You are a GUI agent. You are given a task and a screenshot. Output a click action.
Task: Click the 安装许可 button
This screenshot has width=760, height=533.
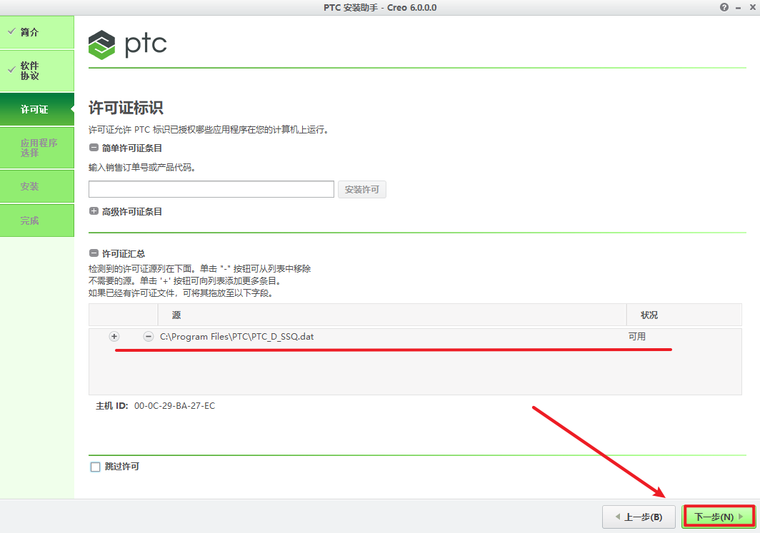click(361, 189)
